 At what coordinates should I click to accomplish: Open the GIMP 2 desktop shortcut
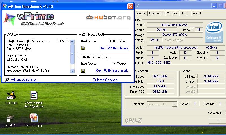11,120
